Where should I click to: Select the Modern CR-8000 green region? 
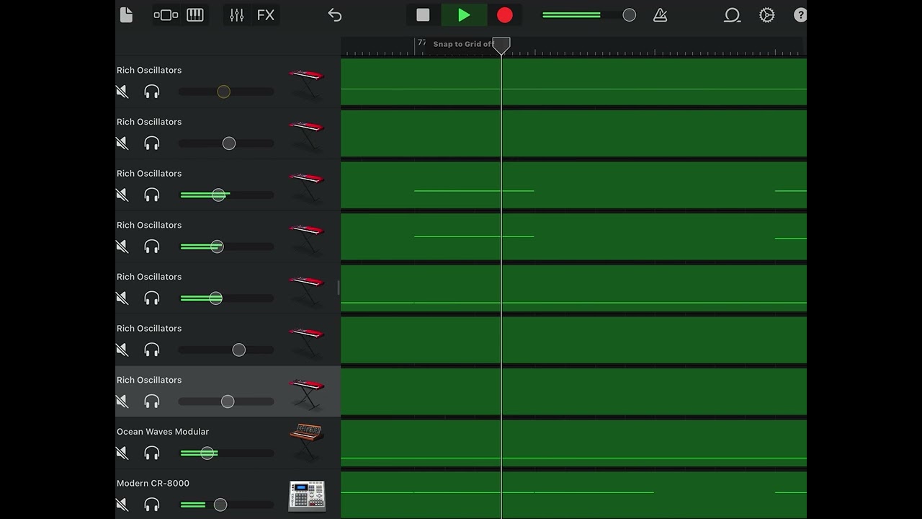(x=573, y=494)
